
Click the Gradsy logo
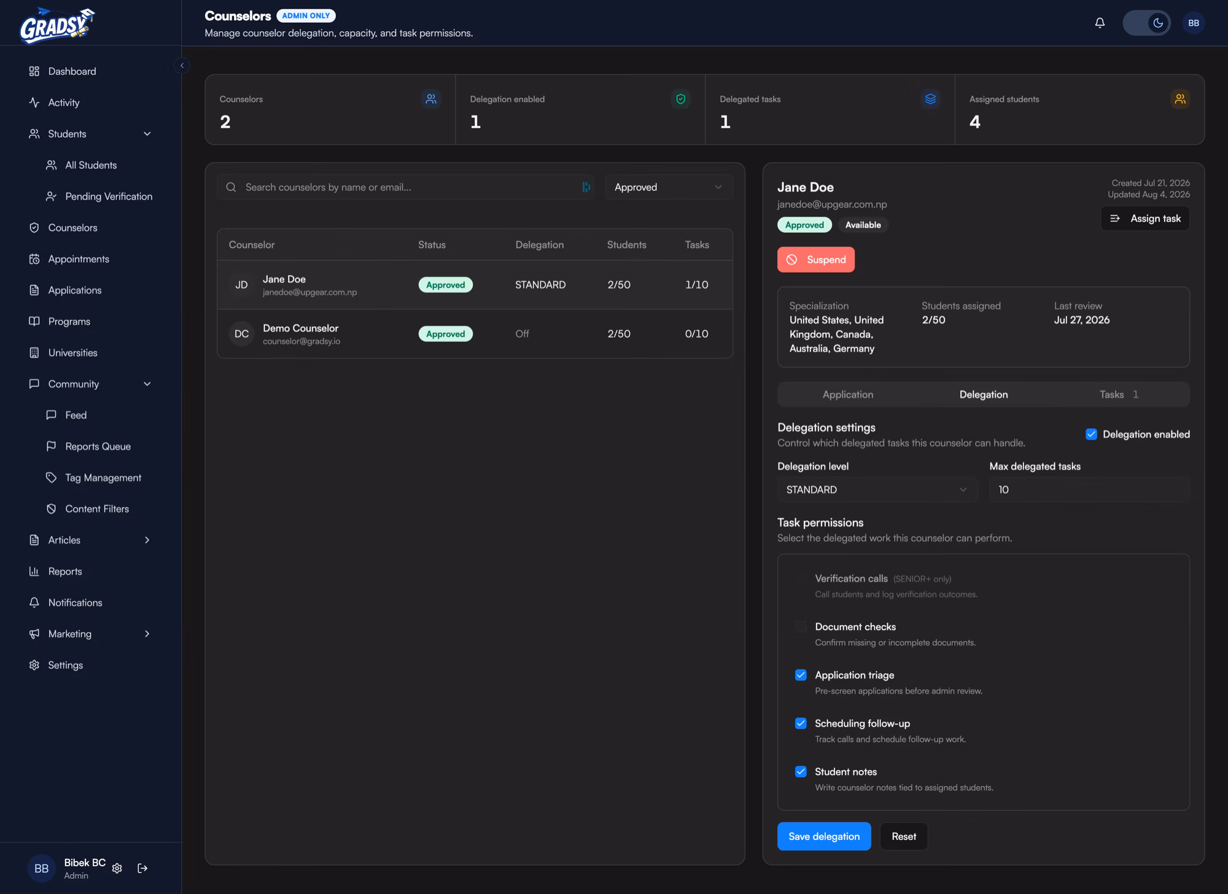57,25
